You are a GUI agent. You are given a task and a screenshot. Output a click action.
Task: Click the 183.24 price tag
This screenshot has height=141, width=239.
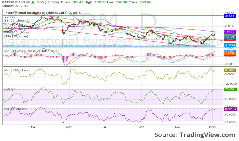point(230,37)
